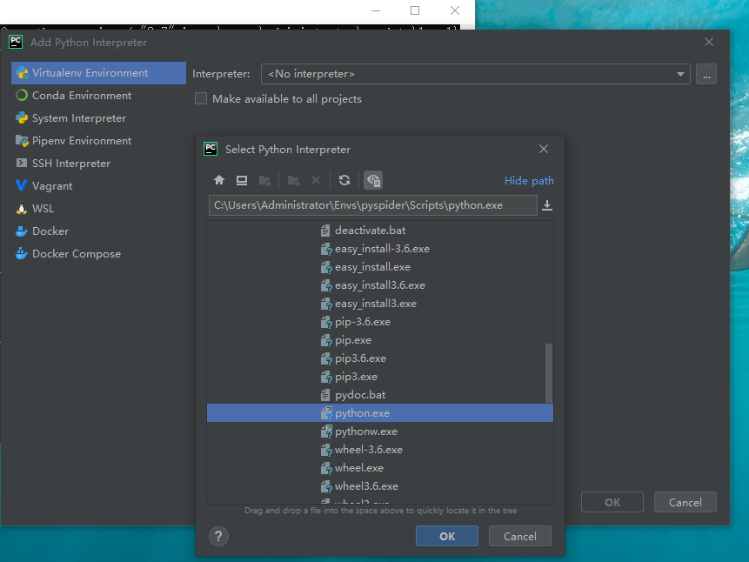
Task: Click OK in Add Python Interpreter dialog
Action: (612, 502)
